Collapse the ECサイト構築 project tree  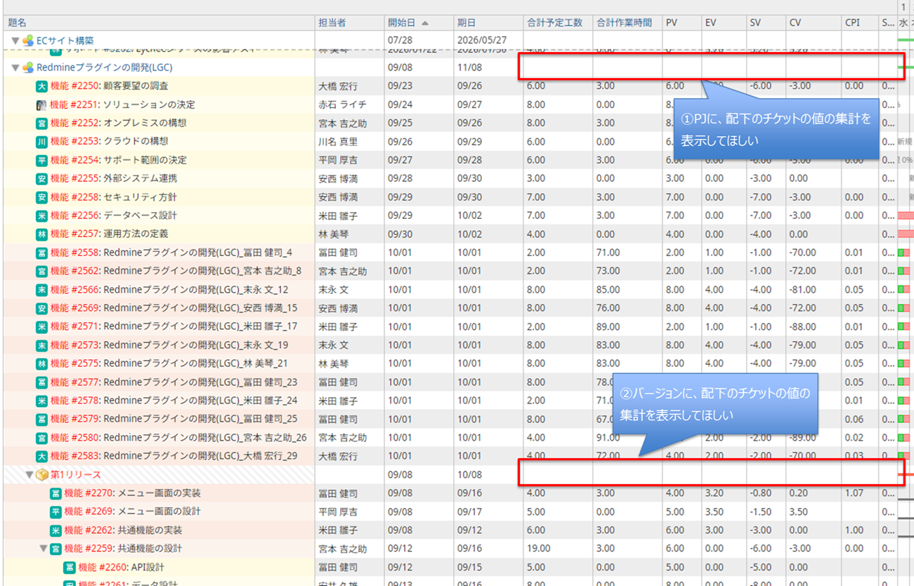click(x=15, y=41)
